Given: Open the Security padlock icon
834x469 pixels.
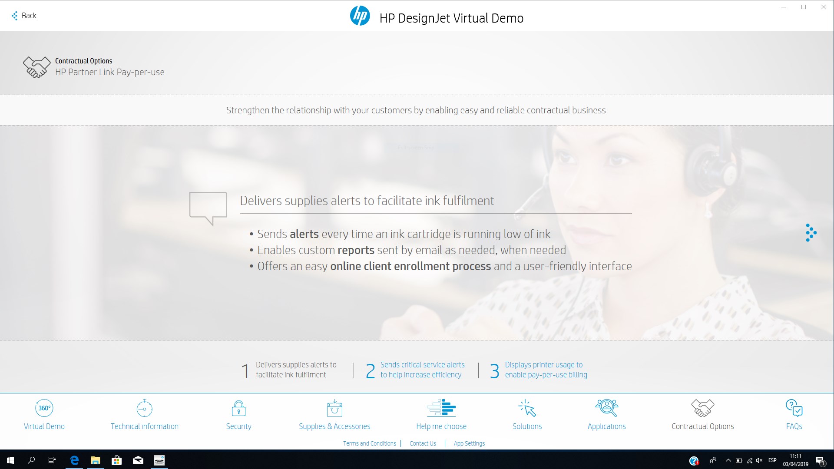Looking at the screenshot, I should (238, 408).
